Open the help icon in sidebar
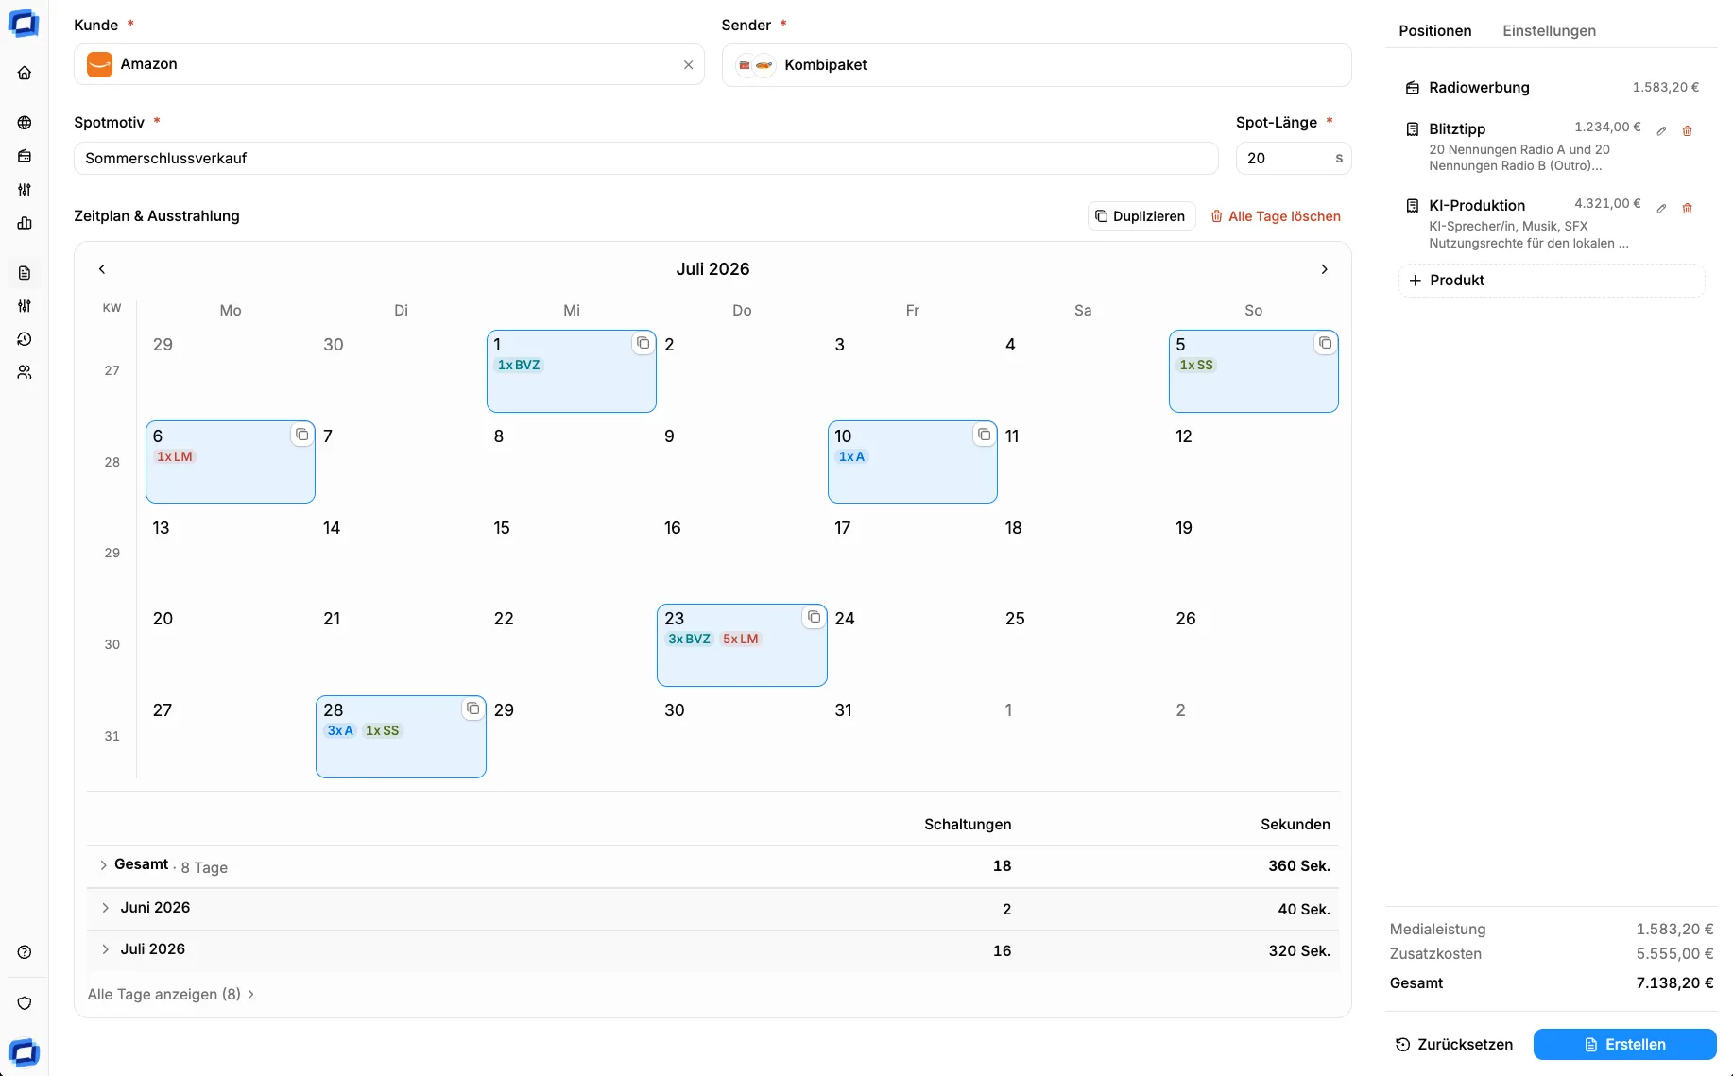 point(25,952)
